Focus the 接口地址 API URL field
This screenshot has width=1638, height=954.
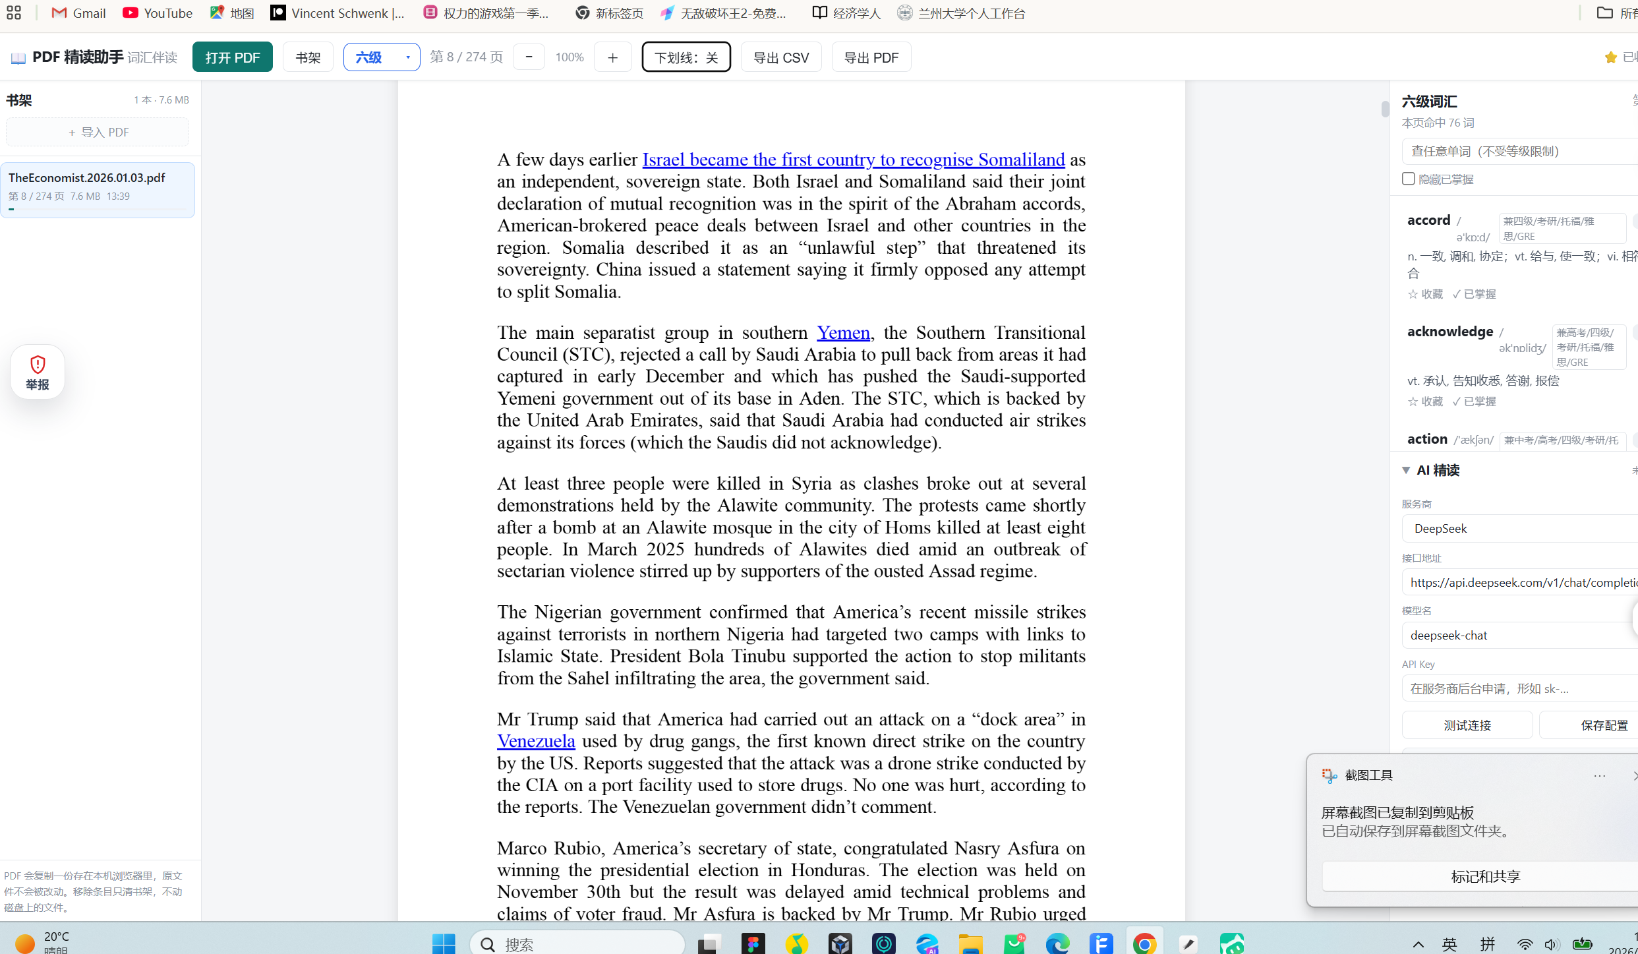coord(1519,582)
